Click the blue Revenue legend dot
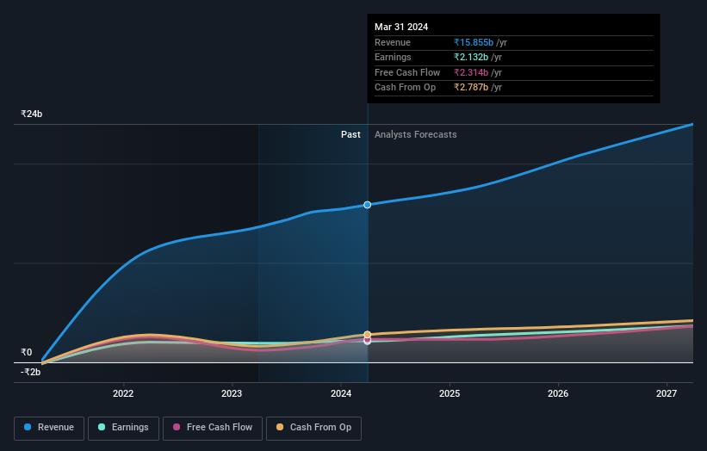707x451 pixels. [x=28, y=427]
